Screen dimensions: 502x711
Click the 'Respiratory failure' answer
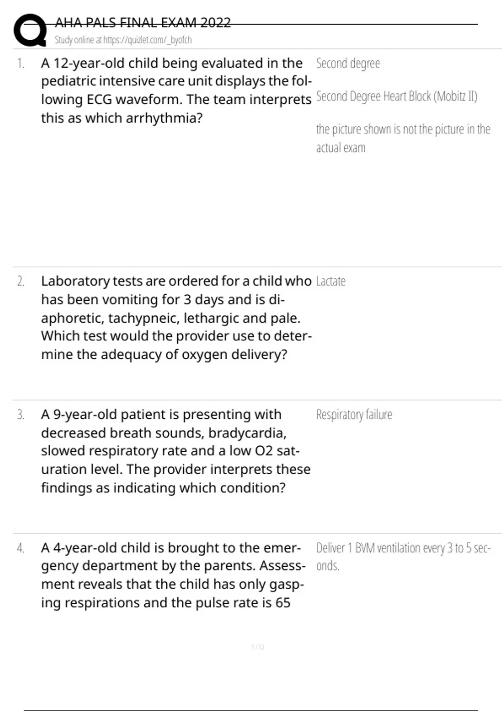pyautogui.click(x=354, y=415)
